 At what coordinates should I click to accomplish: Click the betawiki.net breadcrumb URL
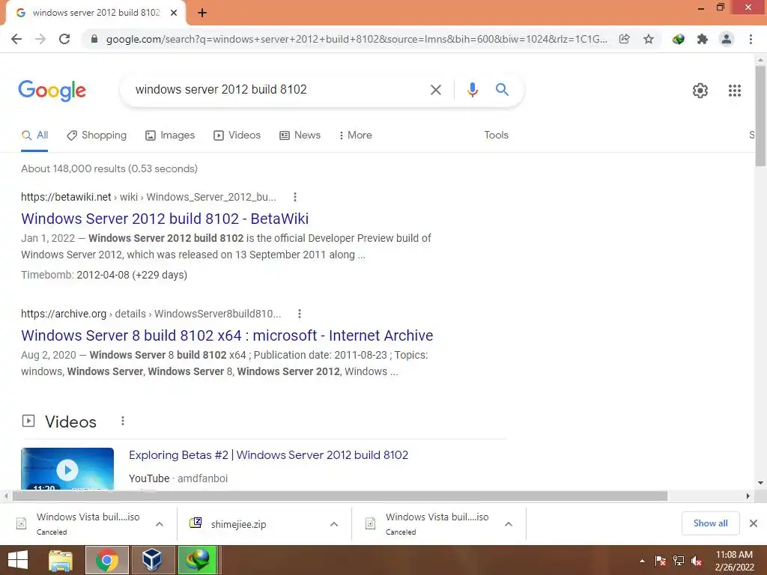148,197
